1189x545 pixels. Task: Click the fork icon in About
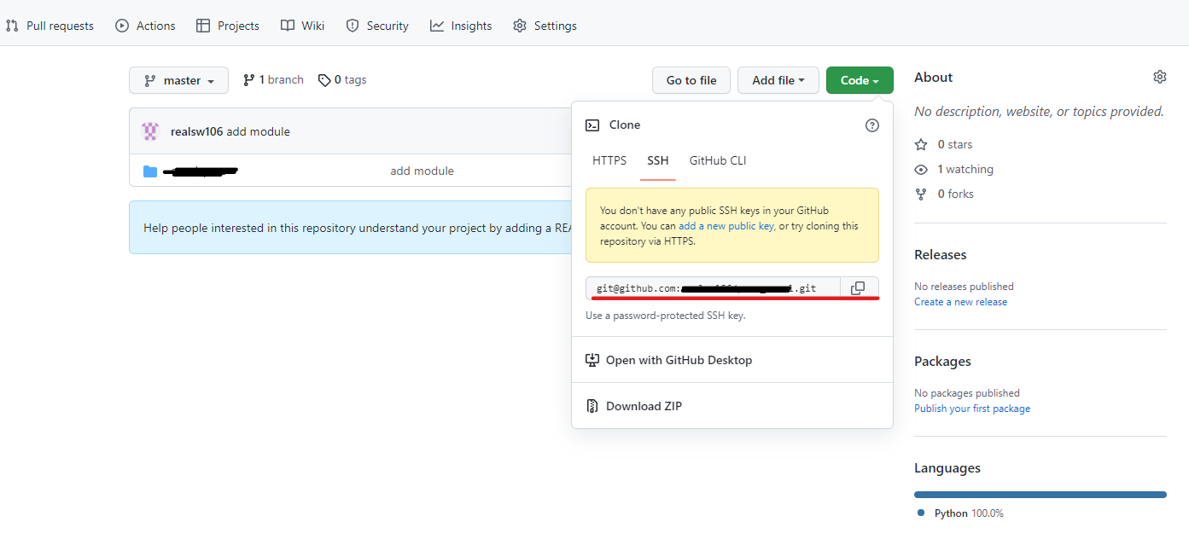pyautogui.click(x=921, y=194)
